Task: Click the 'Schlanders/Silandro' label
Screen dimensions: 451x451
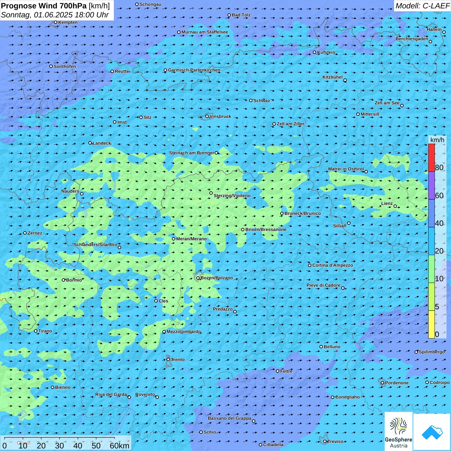Action: pos(95,245)
